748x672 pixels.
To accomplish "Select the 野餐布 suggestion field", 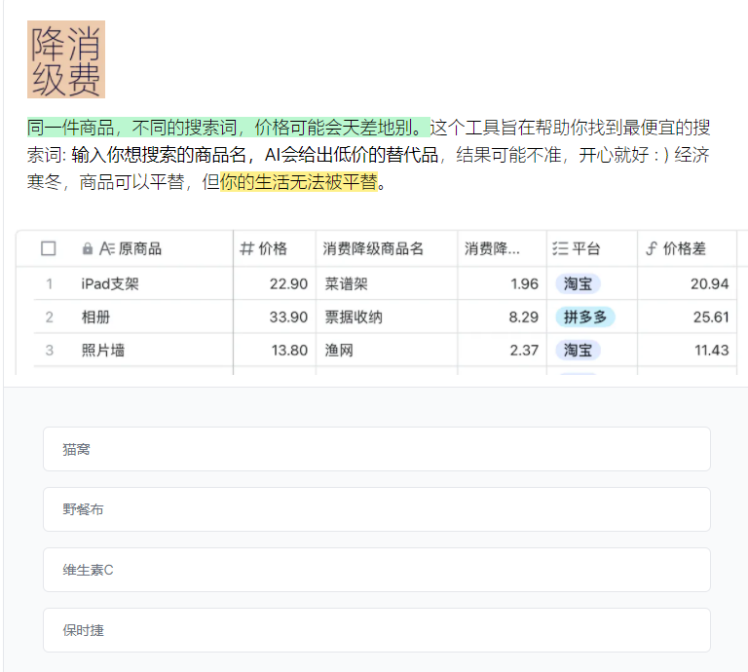I will [x=376, y=509].
